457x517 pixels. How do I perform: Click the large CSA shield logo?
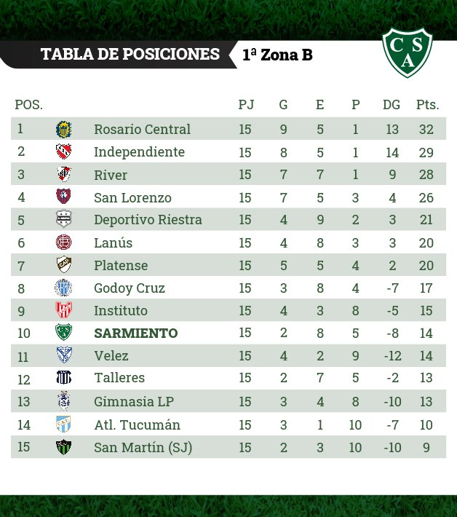pos(408,52)
